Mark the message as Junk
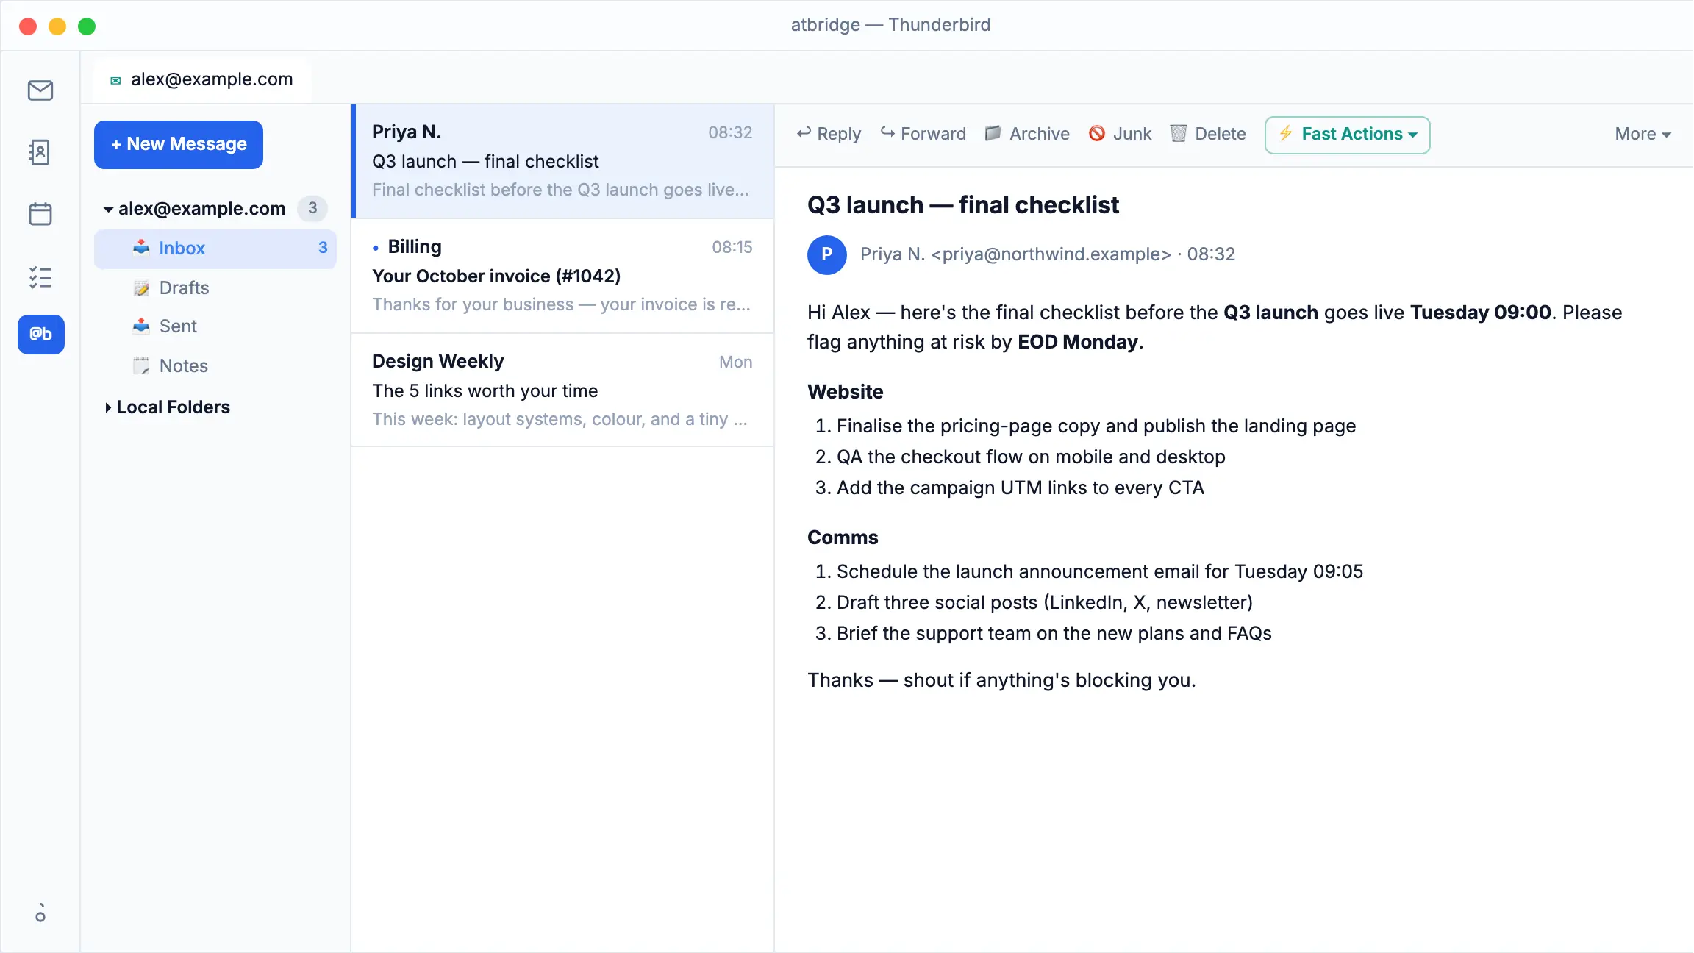The image size is (1694, 953). click(x=1120, y=134)
